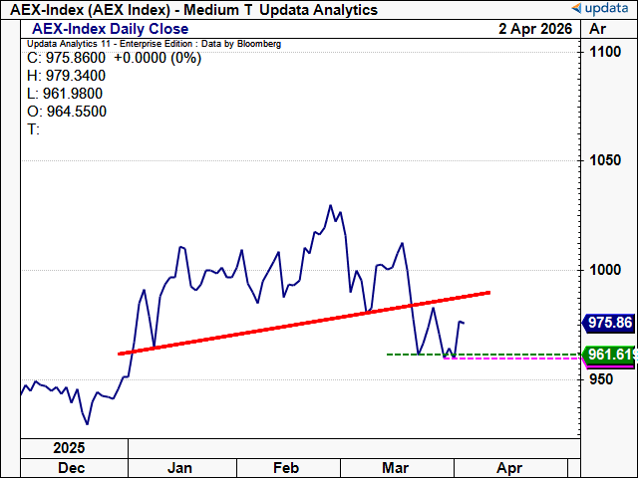638x478 pixels.
Task: Select the red rising trendline
Action: point(299,323)
